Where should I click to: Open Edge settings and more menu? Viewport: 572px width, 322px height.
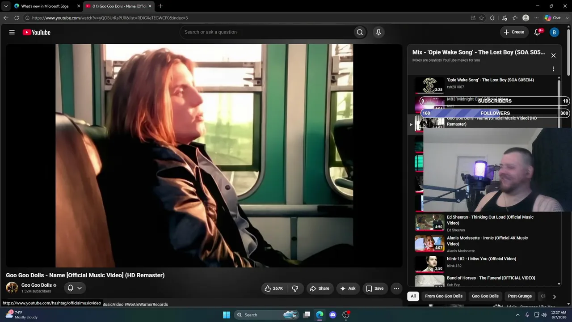pyautogui.click(x=536, y=18)
